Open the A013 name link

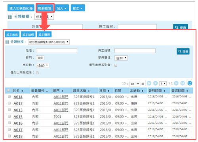[x=18, y=110]
